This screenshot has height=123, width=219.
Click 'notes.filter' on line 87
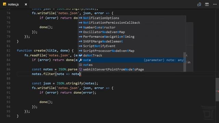click(x=43, y=74)
